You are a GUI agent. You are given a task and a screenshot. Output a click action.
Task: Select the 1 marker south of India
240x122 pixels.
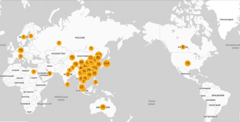67,84
